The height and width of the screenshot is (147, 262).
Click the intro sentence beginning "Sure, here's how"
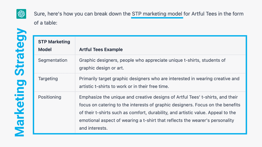[x=82, y=14]
